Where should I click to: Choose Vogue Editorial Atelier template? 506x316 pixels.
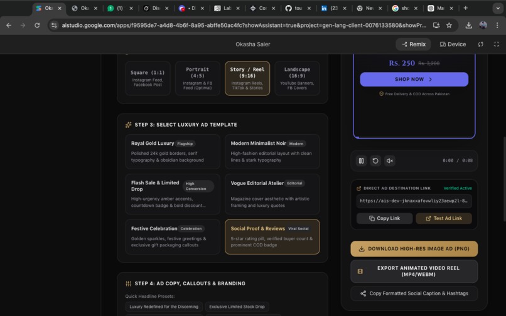pyautogui.click(x=272, y=194)
